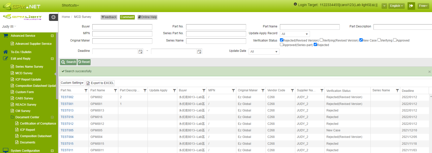Open the Custom Setting dropdown
Image resolution: width=432 pixels, height=153 pixels.
(x=72, y=83)
